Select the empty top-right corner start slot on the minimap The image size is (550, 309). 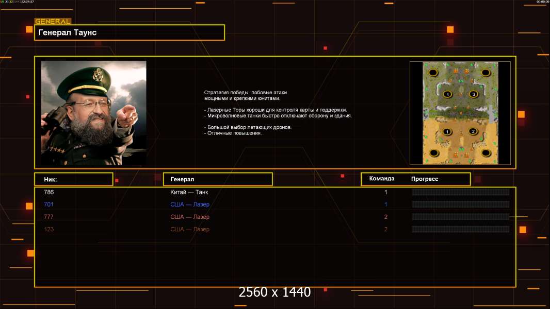coord(486,73)
